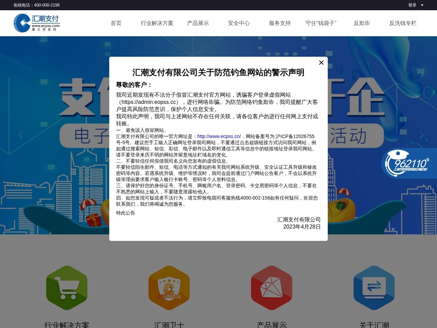Open the 安全中心 navigation menu
The width and height of the screenshot is (437, 328).
coord(239,23)
